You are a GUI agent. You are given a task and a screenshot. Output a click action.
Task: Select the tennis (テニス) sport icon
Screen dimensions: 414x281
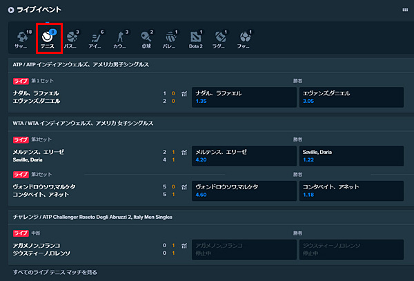[x=48, y=39]
